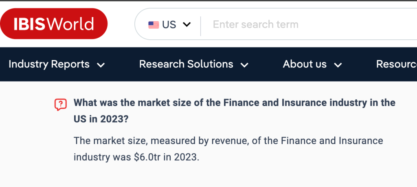Expand the chevron next to Research Solutions
This screenshot has height=187, width=417.
point(244,65)
